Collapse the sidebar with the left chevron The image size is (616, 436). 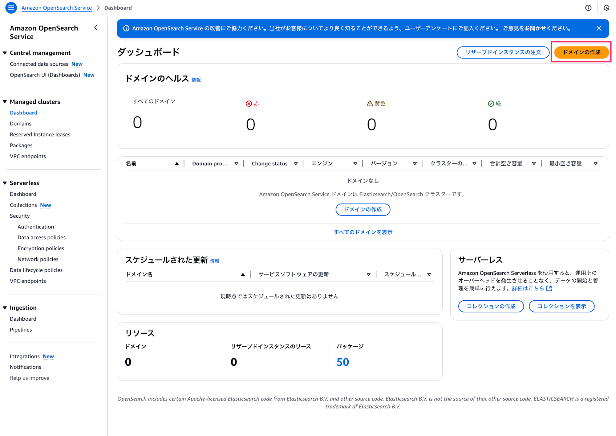96,28
